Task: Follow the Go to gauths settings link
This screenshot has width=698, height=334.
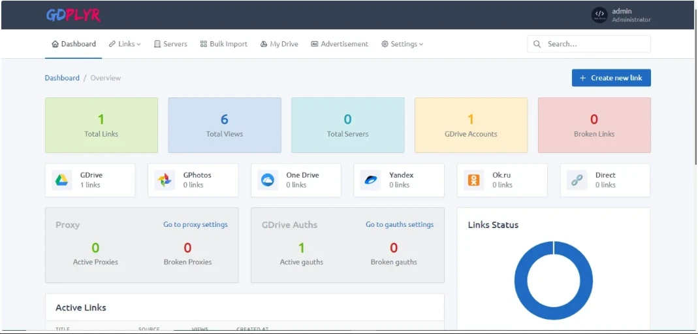Action: pyautogui.click(x=399, y=225)
